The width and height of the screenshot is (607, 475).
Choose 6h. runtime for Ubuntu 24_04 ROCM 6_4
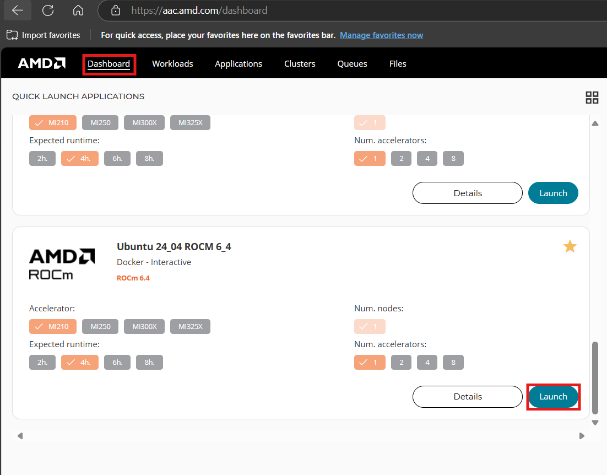point(117,363)
